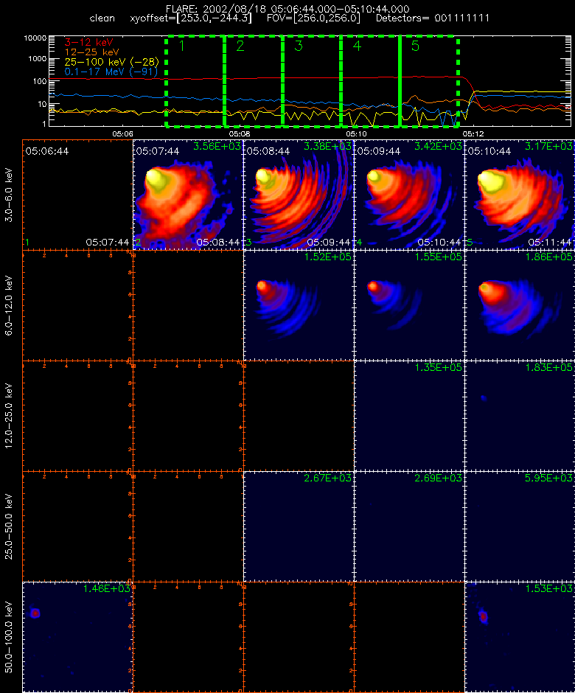This screenshot has height=693, width=575.
Task: Click the 100 count rate axis label
Action: tap(39, 81)
